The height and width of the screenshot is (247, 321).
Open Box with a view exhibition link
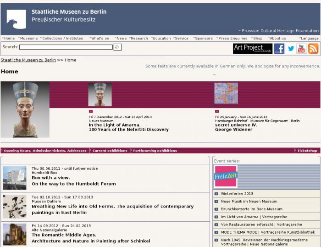(74, 181)
